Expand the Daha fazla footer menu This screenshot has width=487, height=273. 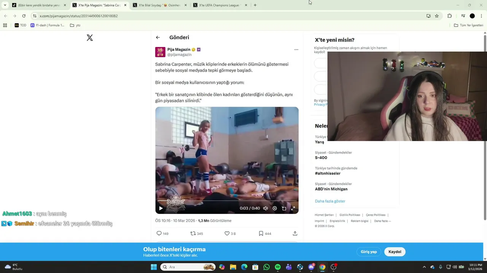382,221
